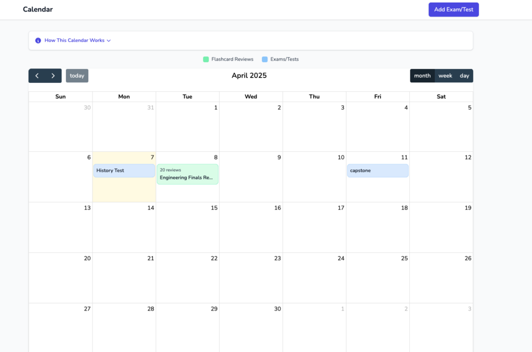Open the Engineering Finals review event
532x352 pixels.
coord(188,174)
